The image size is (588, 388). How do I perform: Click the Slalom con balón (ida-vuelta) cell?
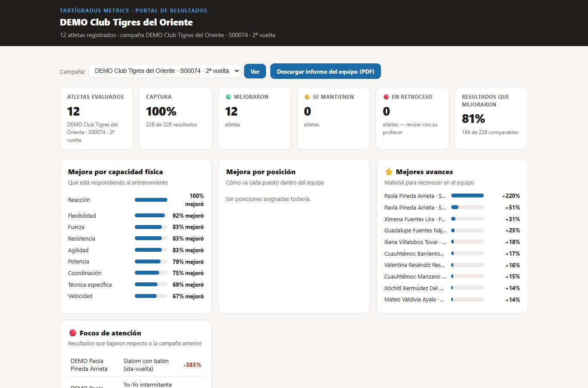(146, 365)
